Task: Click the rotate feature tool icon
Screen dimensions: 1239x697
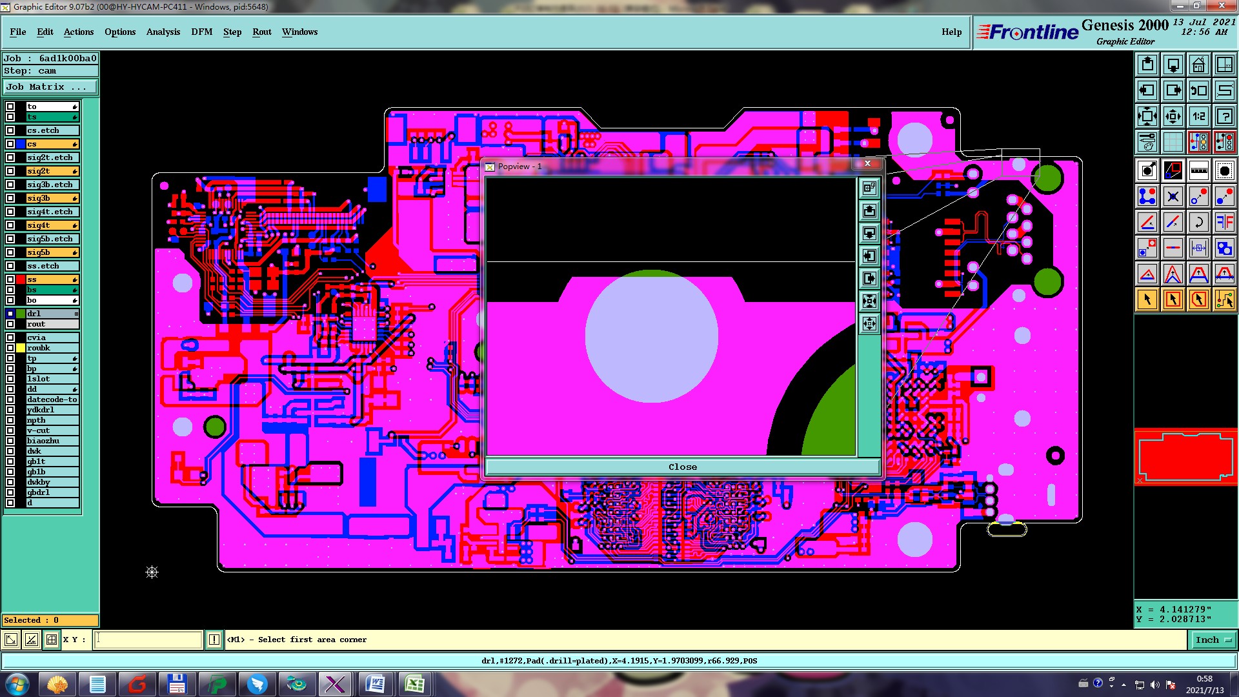Action: [1199, 222]
